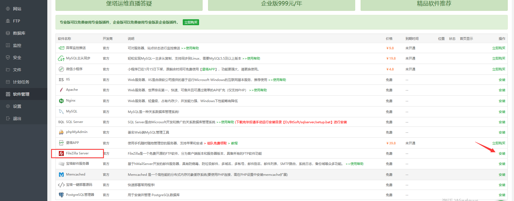Click the 安全 shield icon
Viewport: 514px width, 201px height.
(8, 57)
